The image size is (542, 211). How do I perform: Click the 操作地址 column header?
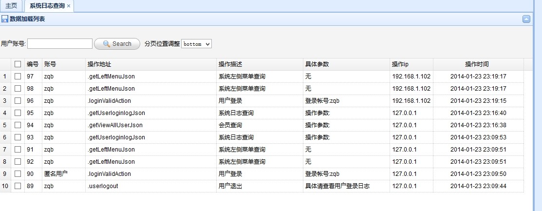(150, 64)
